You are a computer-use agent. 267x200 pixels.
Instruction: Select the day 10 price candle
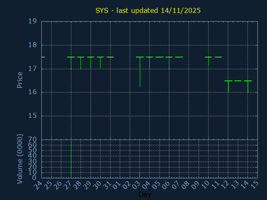point(209,59)
